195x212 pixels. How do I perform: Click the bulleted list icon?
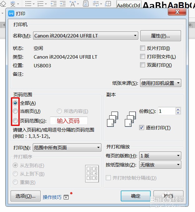[x=28, y=4]
